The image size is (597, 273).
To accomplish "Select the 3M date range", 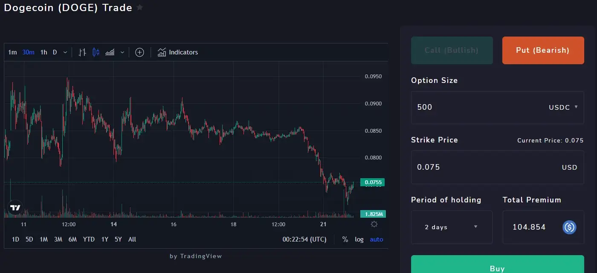I will click(x=58, y=239).
